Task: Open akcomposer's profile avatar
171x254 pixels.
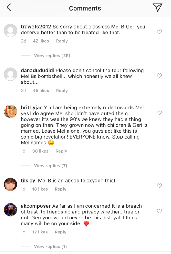Action: pyautogui.click(x=10, y=210)
